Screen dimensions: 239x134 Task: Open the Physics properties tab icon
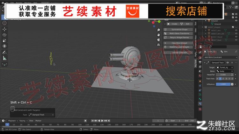point(200,86)
